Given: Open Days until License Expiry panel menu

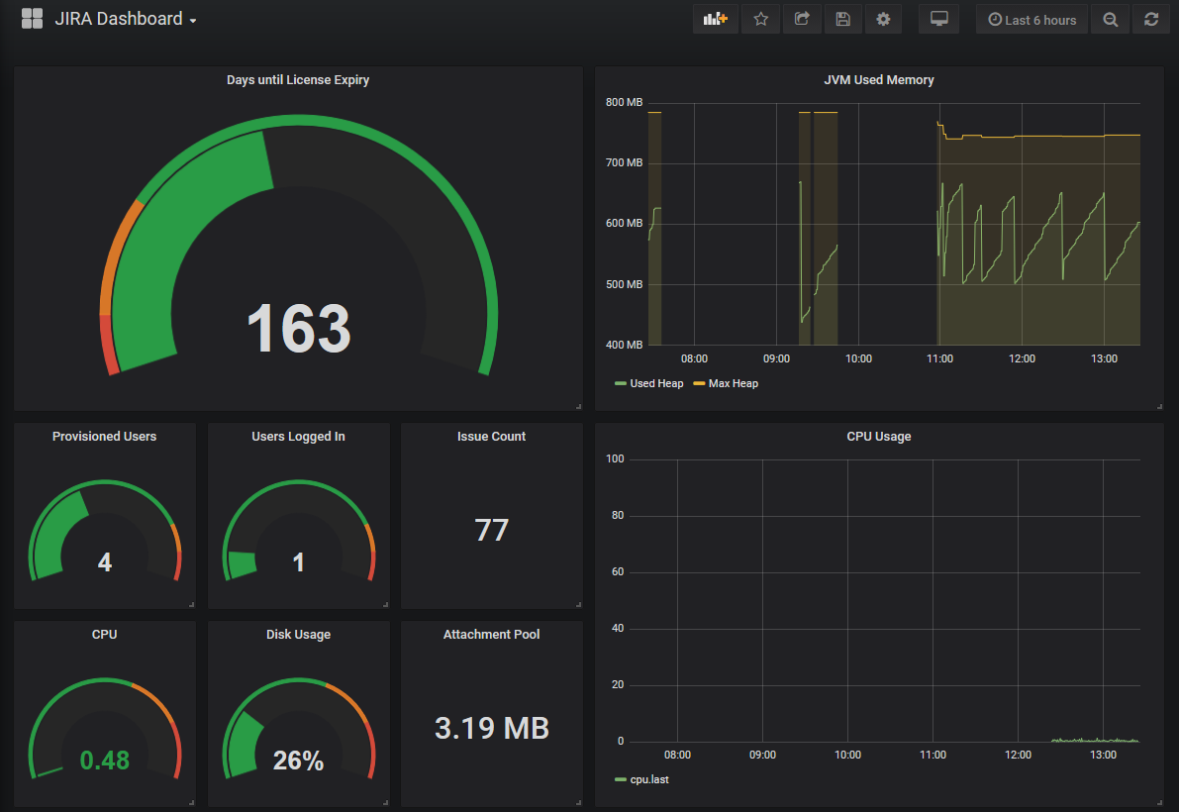Looking at the screenshot, I should tap(298, 79).
